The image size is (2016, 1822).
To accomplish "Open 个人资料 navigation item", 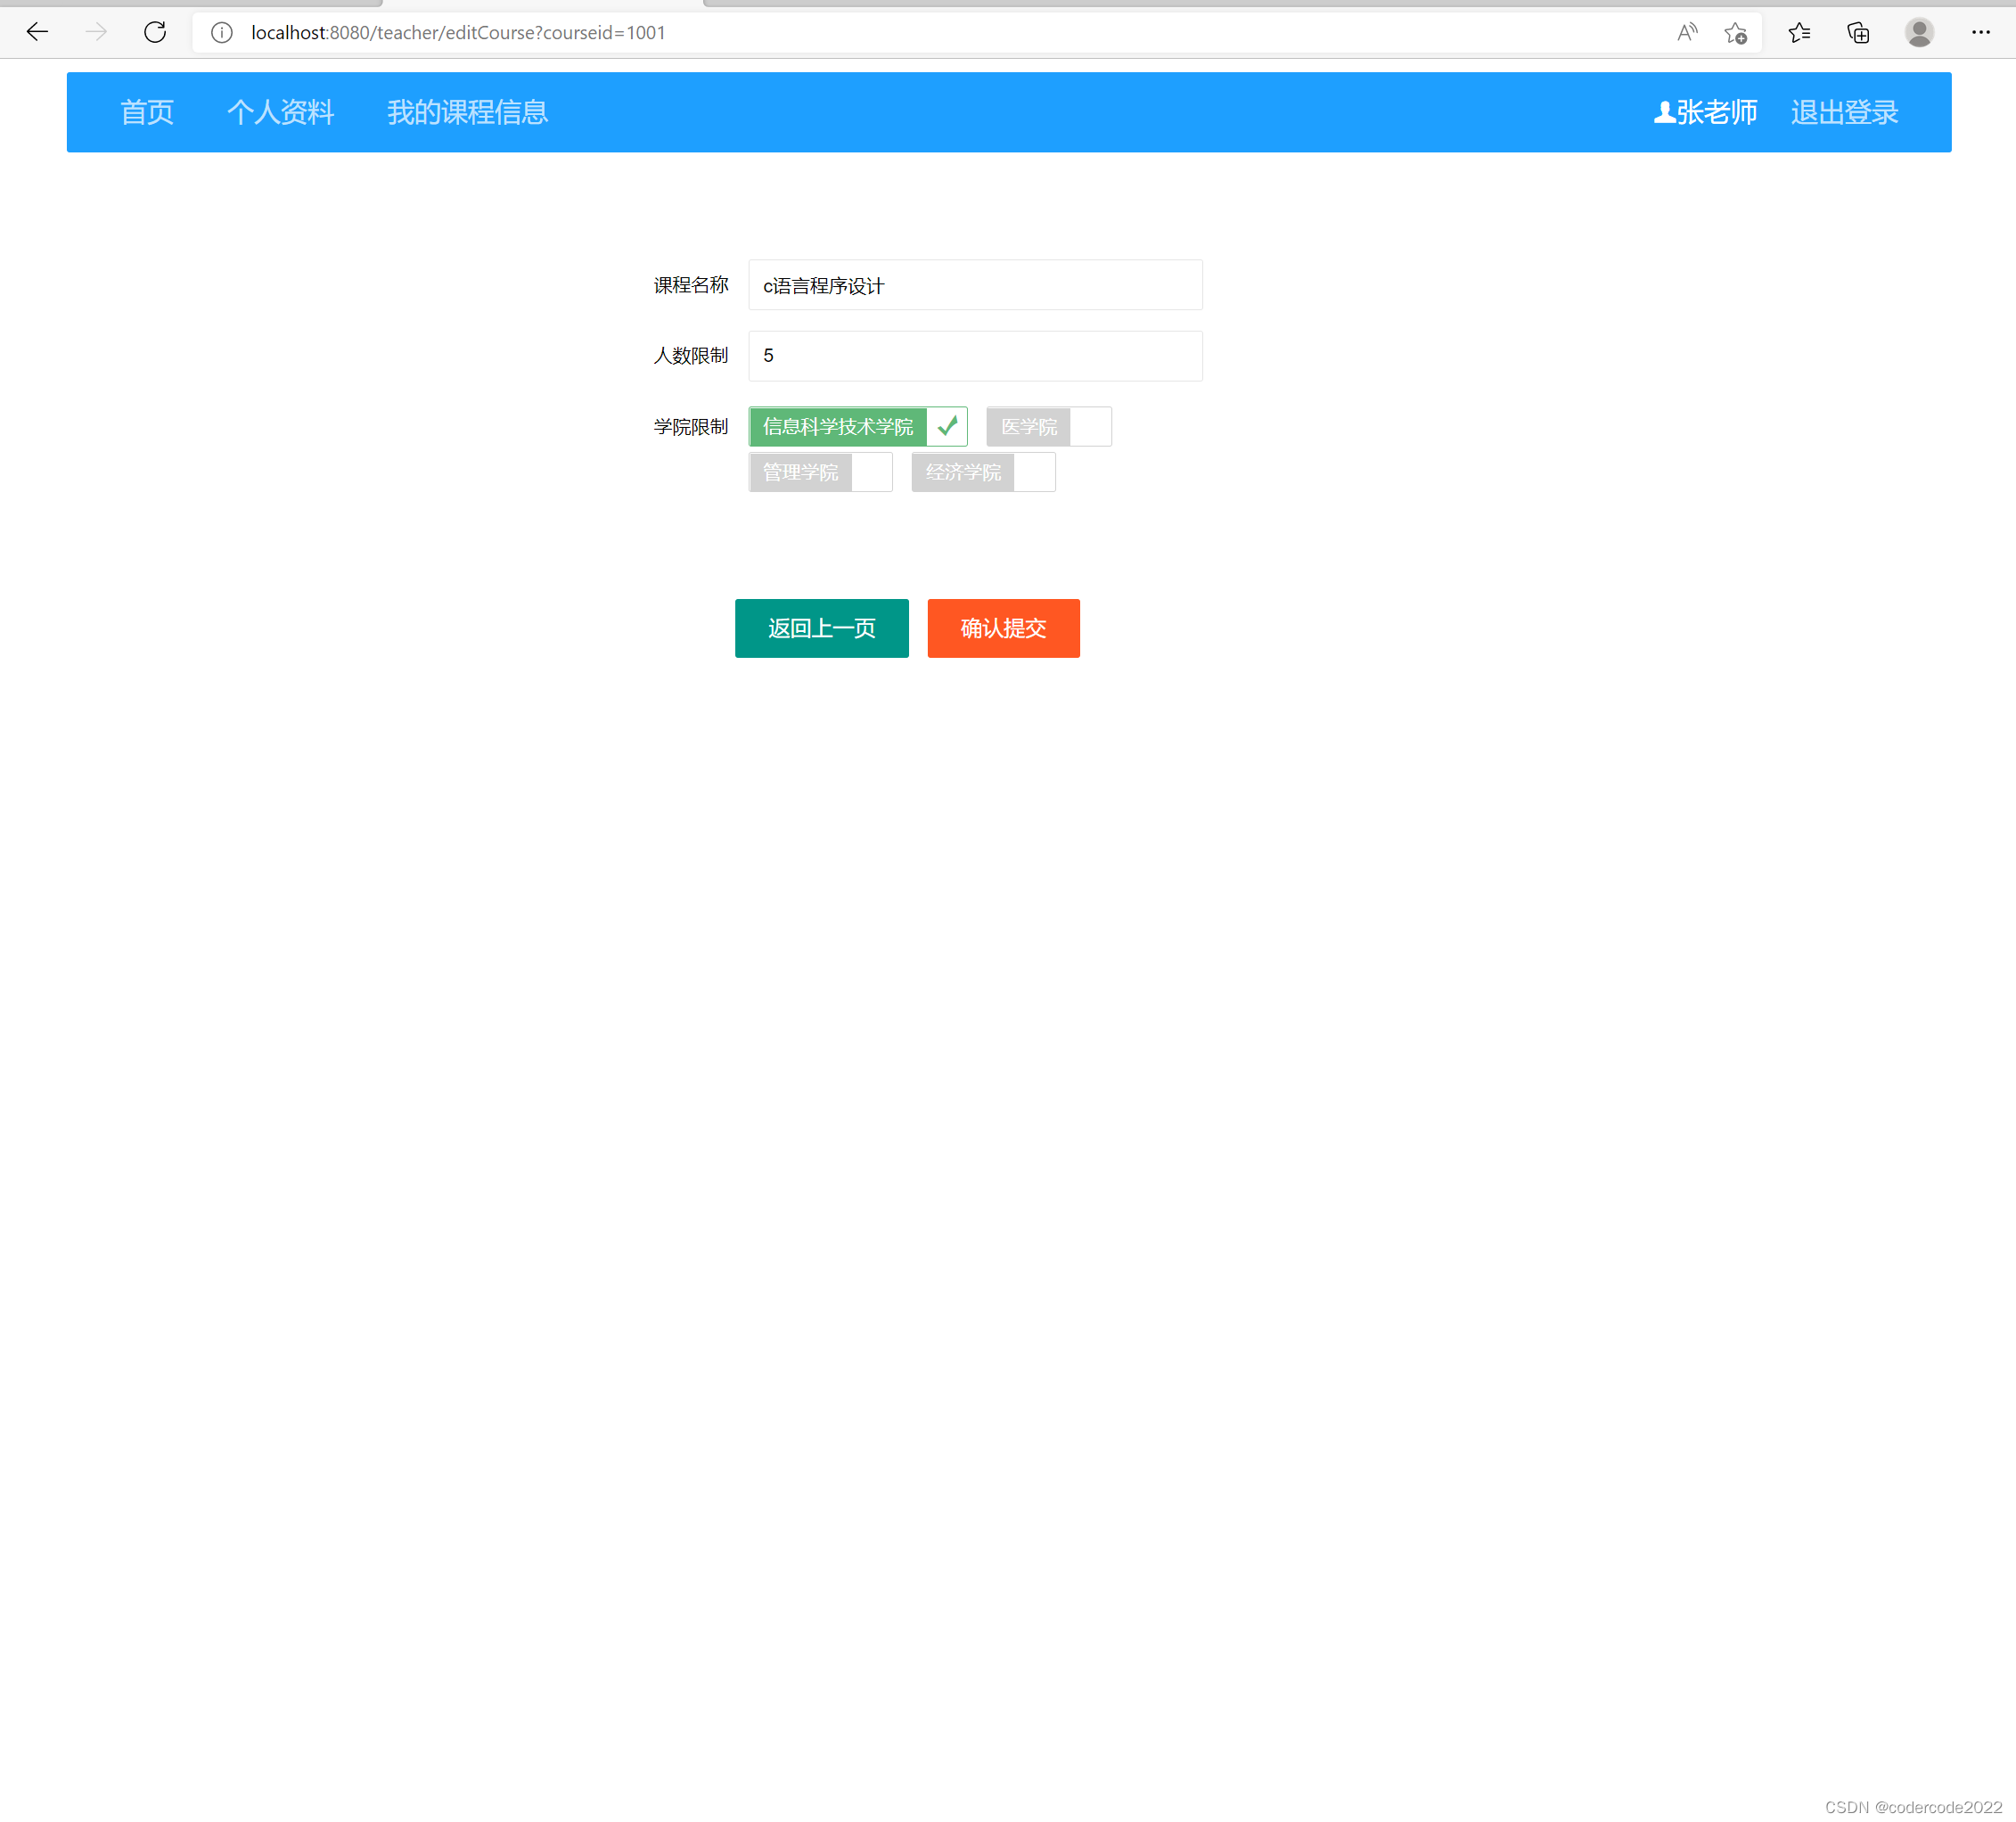I will (x=280, y=112).
